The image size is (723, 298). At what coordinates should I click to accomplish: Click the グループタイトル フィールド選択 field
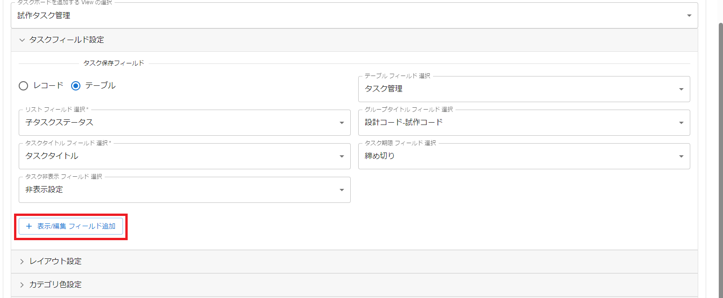coord(524,122)
